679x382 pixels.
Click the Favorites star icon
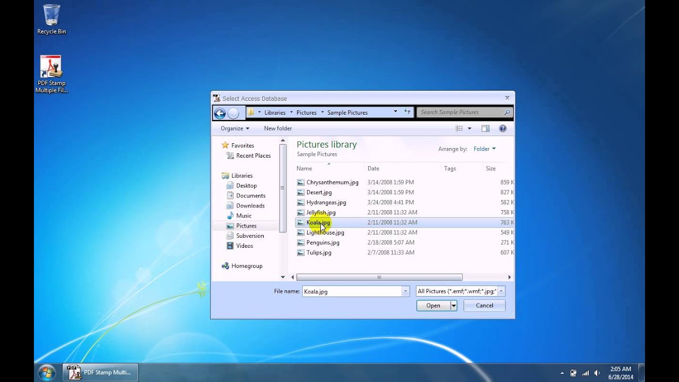point(225,145)
